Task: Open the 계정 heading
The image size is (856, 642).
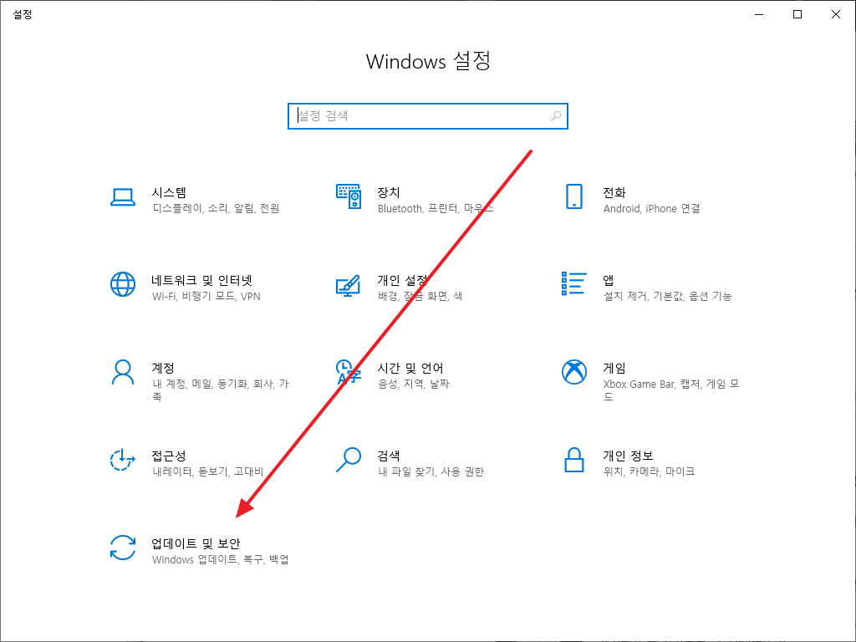Action: (x=163, y=368)
